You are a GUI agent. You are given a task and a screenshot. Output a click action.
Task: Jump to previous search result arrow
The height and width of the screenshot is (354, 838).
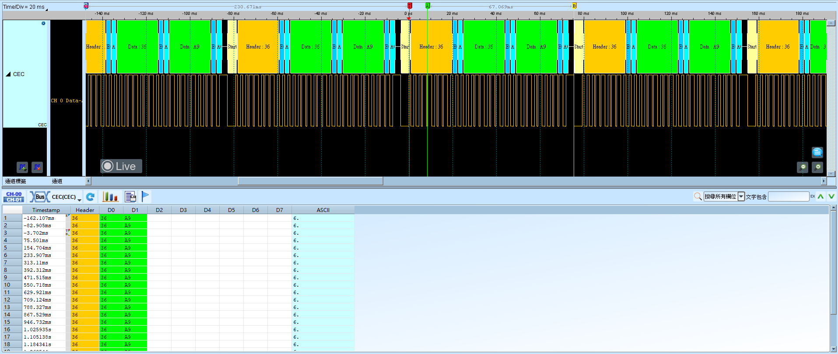click(820, 197)
